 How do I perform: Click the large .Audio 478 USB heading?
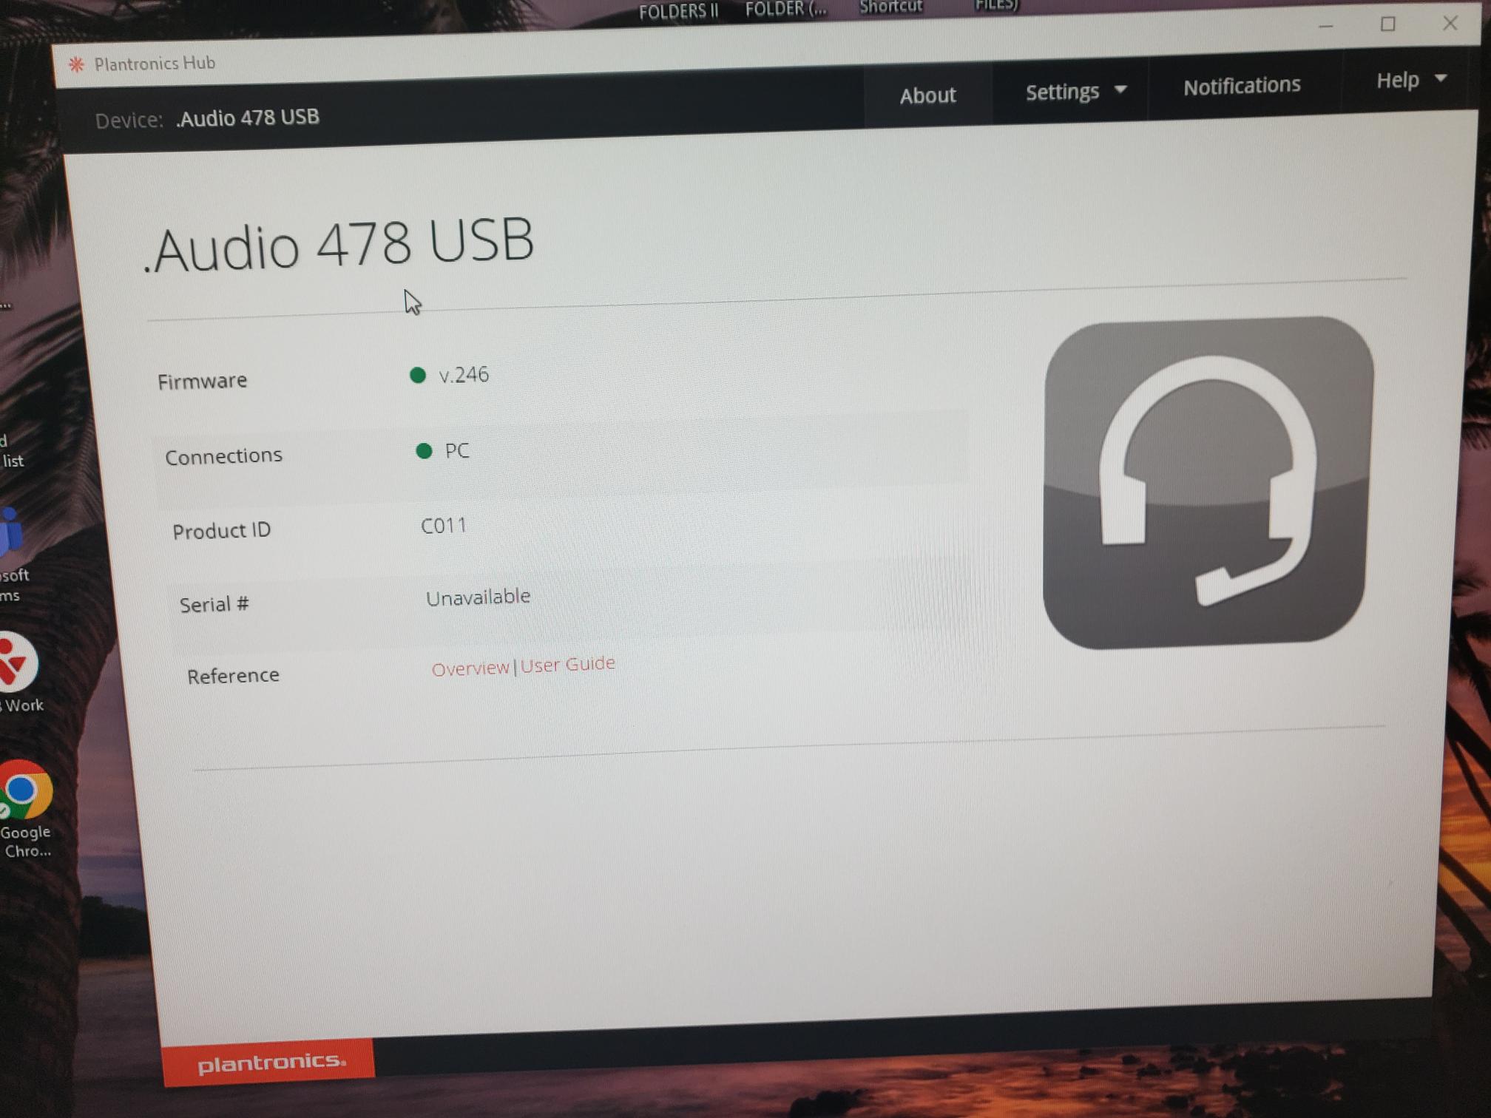tap(338, 245)
